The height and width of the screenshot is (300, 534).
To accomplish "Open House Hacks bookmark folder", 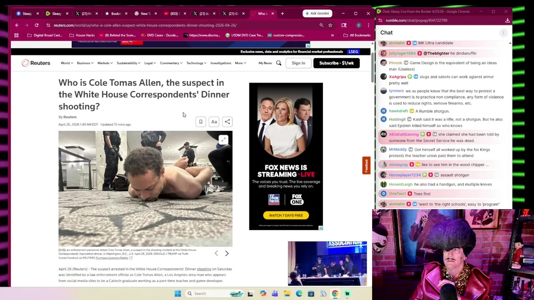I will 82,35.
